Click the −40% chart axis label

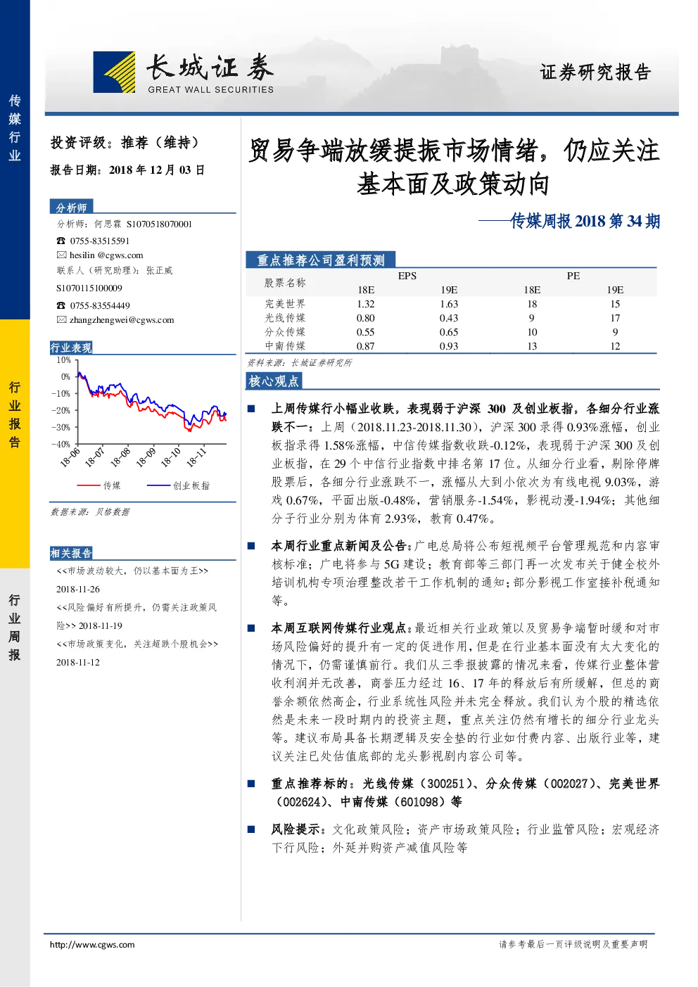[x=61, y=445]
